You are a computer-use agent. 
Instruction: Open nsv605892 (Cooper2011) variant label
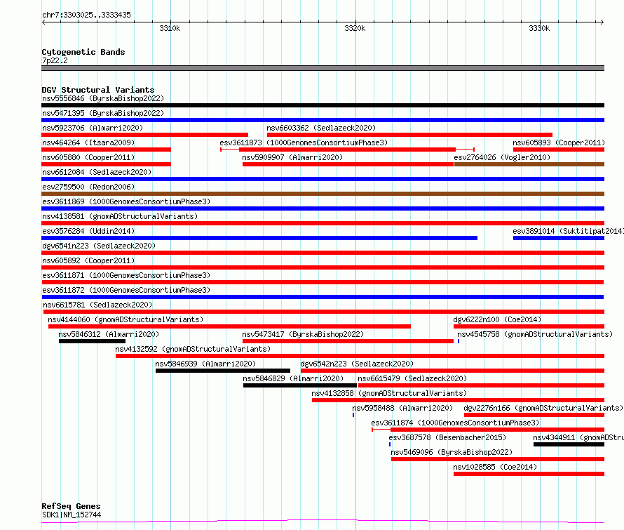coord(88,260)
